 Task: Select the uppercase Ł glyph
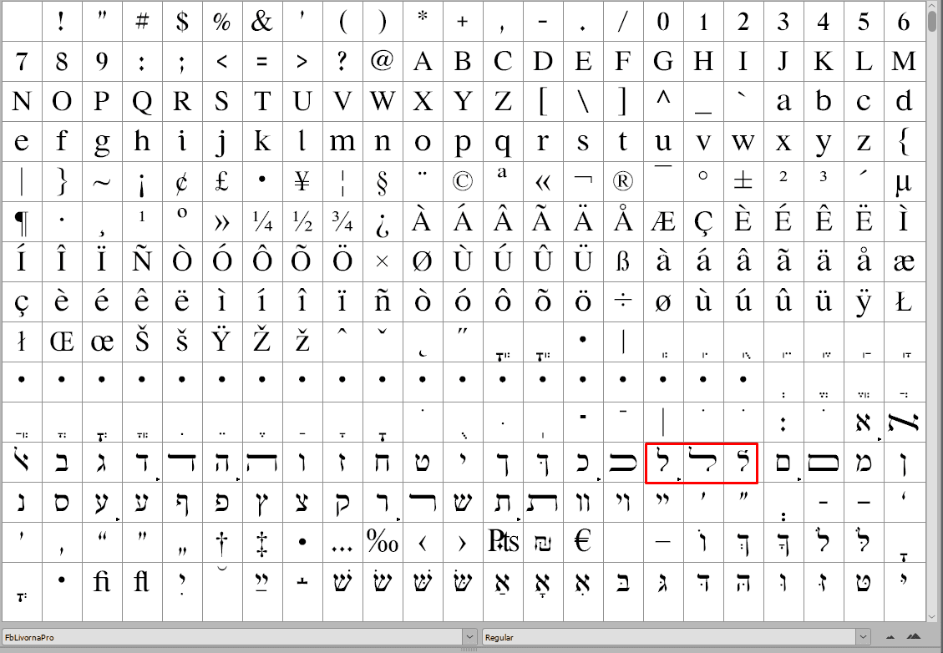pyautogui.click(x=904, y=301)
